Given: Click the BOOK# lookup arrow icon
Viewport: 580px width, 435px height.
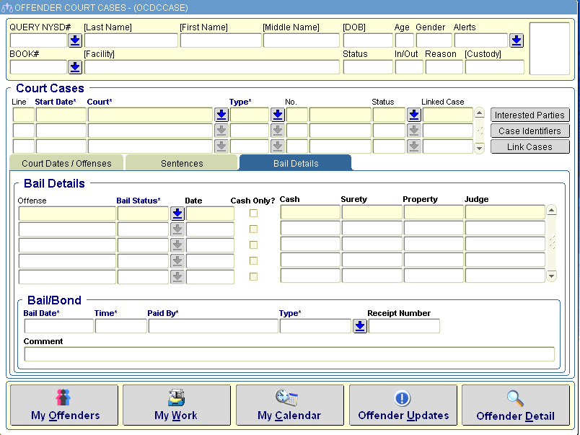Looking at the screenshot, I should [x=75, y=67].
